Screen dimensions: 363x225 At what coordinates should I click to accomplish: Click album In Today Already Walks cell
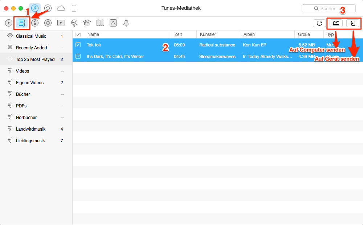tap(268, 57)
